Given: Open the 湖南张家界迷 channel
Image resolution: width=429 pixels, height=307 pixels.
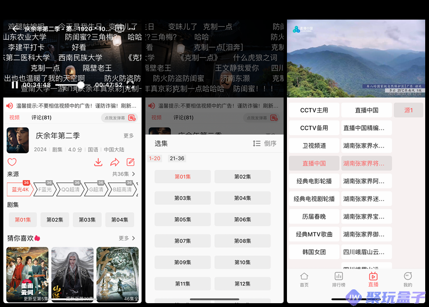Looking at the screenshot, I should 367,199.
